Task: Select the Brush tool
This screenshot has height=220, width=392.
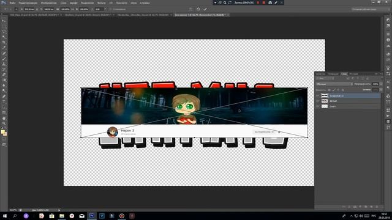Action: point(4,59)
